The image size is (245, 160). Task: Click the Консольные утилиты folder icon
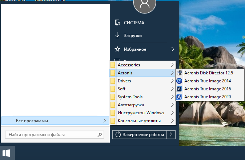pyautogui.click(x=113, y=121)
